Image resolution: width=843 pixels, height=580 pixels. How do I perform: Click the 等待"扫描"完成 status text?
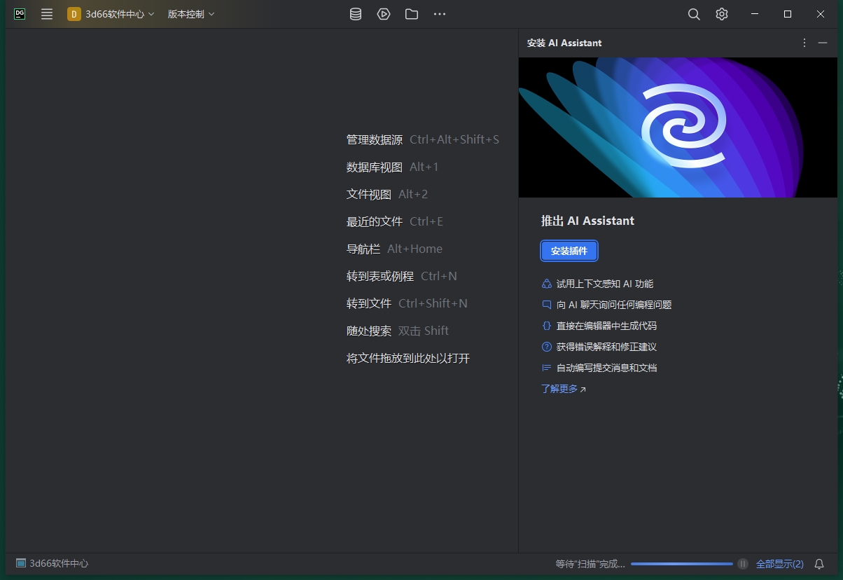590,563
